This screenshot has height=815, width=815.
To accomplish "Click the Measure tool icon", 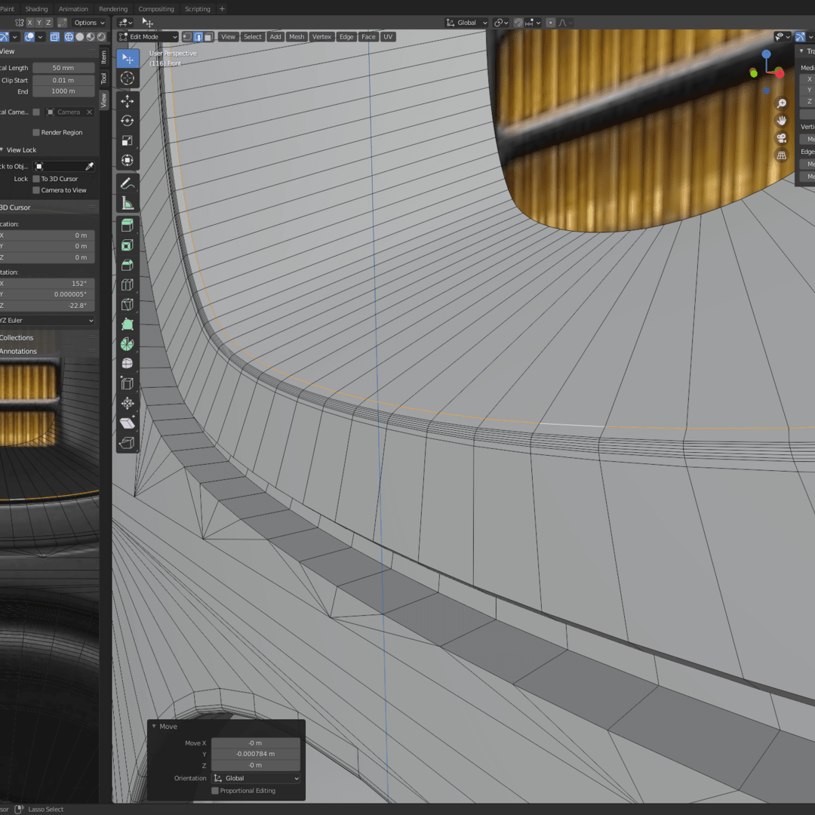I will (128, 203).
